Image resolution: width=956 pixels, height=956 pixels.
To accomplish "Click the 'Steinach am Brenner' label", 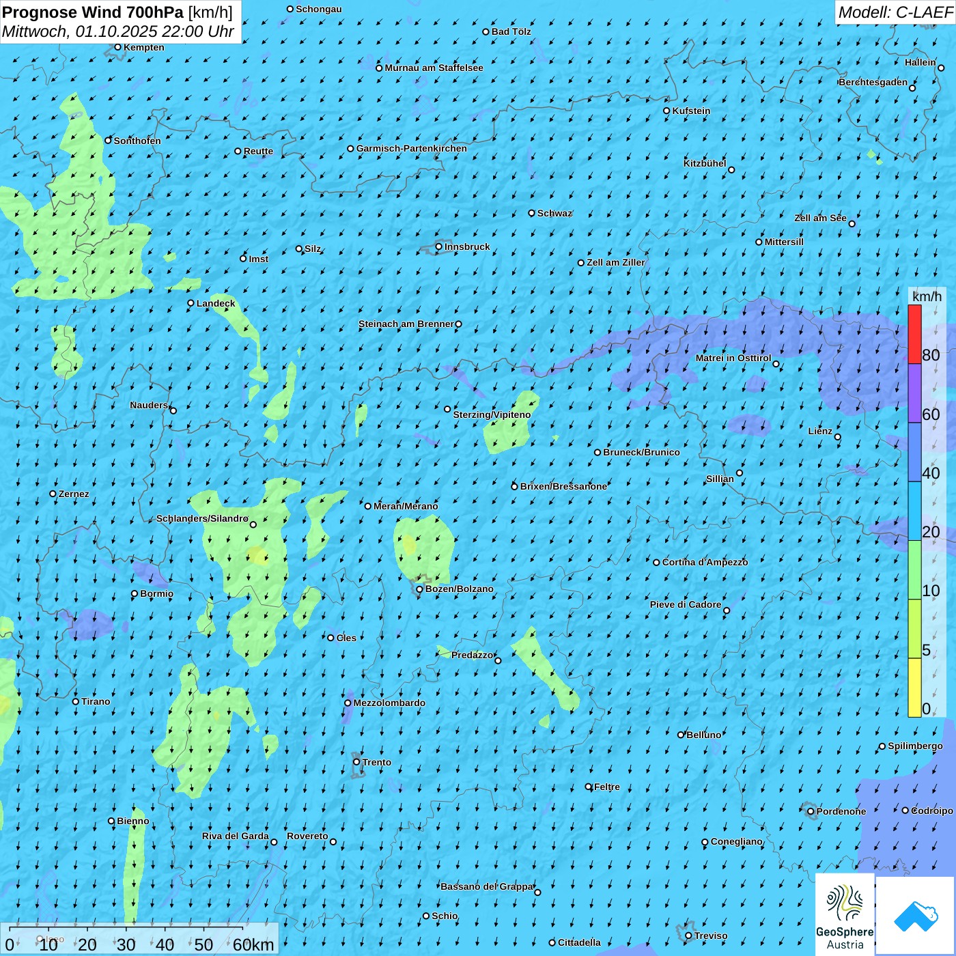I will pyautogui.click(x=406, y=324).
